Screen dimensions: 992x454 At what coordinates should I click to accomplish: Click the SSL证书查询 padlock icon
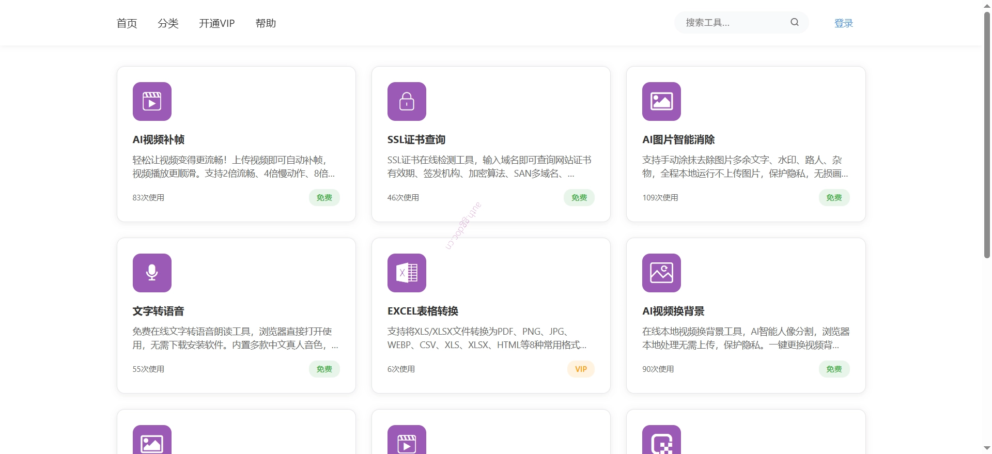407,101
